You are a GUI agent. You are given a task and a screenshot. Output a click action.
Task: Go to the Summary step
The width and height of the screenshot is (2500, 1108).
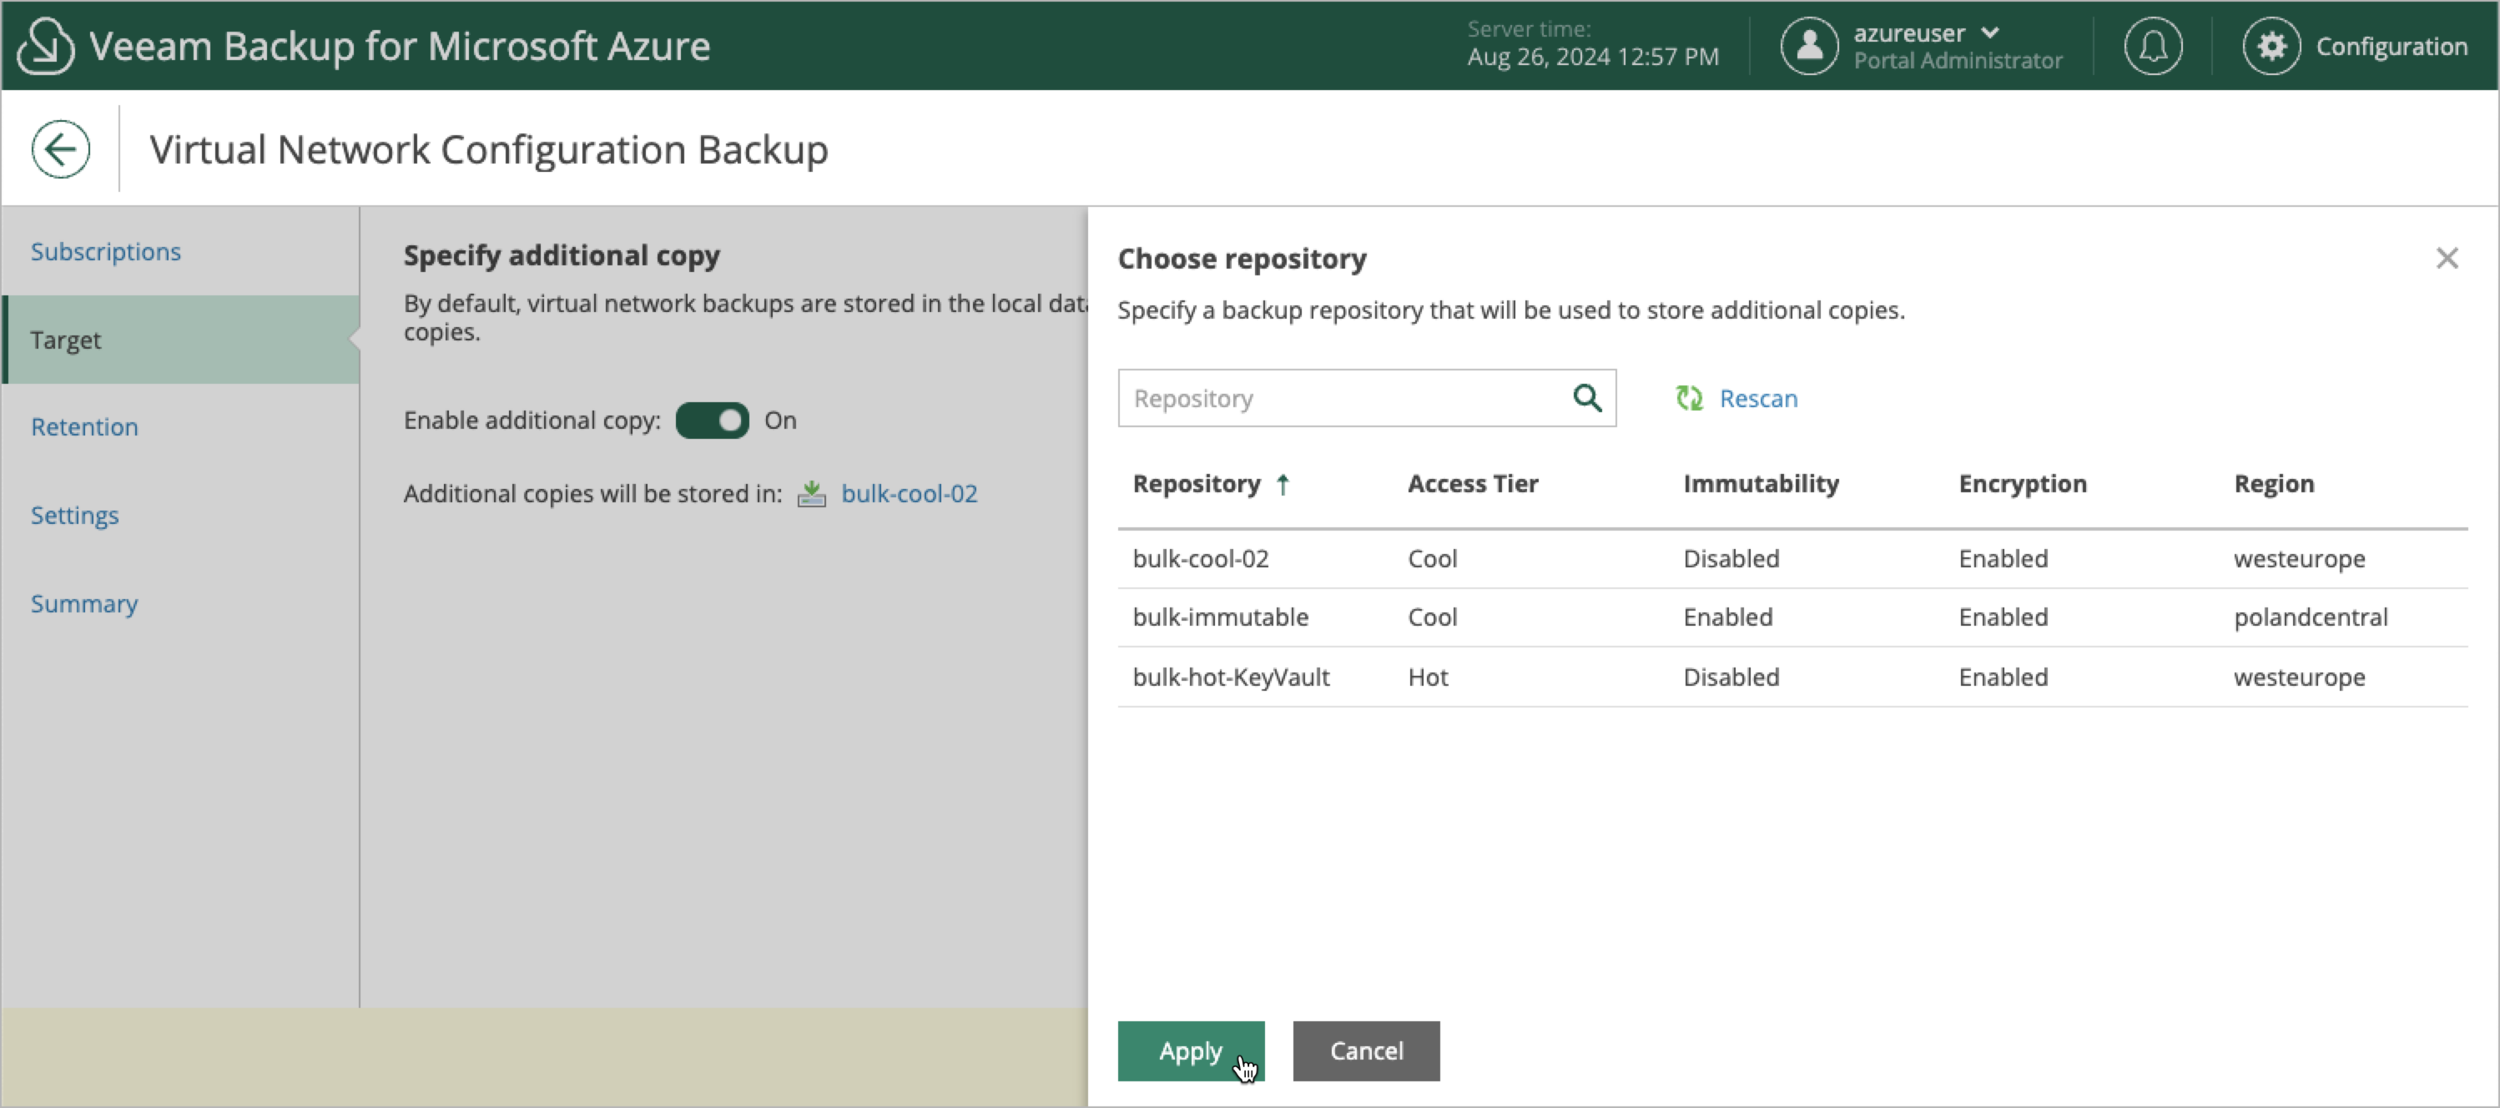click(84, 603)
